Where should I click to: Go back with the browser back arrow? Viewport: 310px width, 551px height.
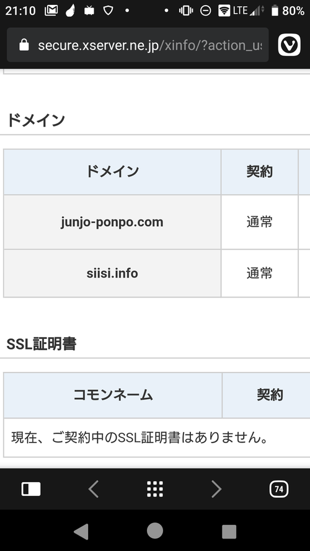(93, 489)
